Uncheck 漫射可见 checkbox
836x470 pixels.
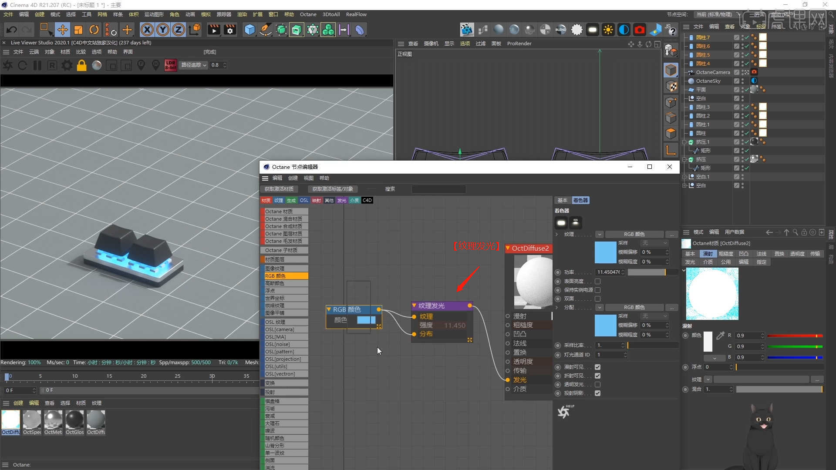tap(598, 367)
